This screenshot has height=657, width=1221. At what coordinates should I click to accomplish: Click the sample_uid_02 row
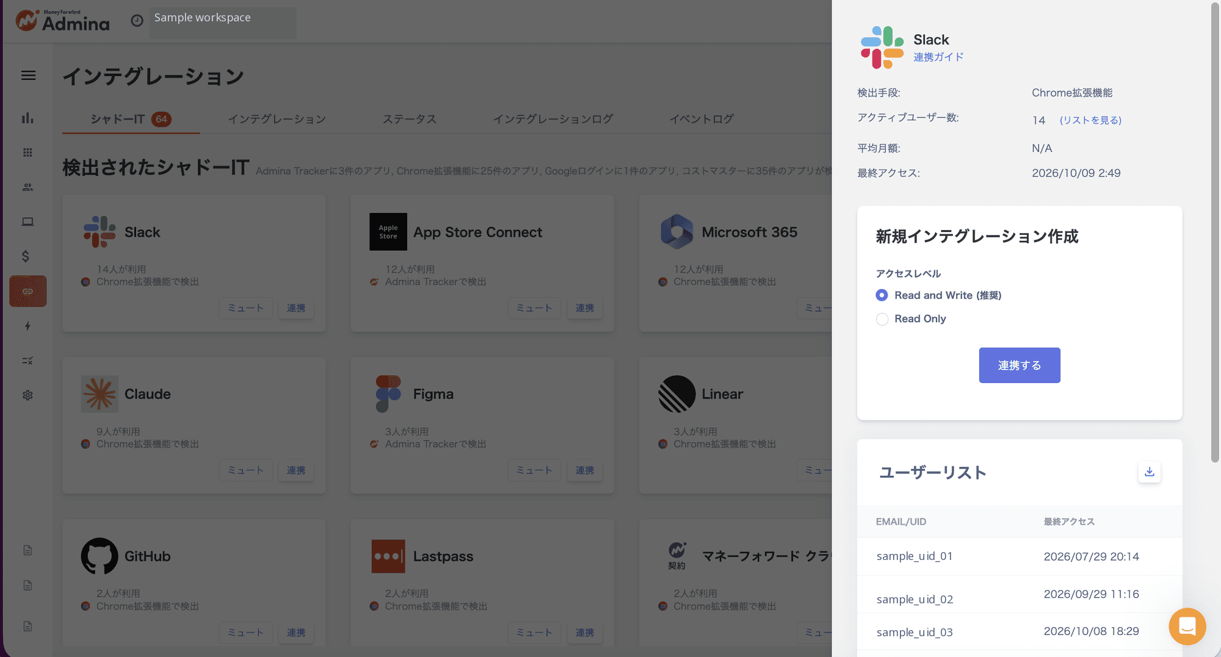point(1020,595)
